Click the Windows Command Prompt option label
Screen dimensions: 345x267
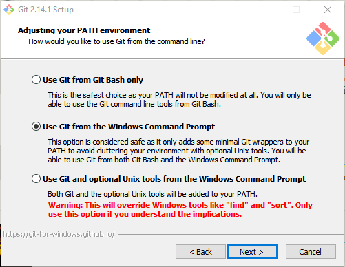click(x=129, y=127)
